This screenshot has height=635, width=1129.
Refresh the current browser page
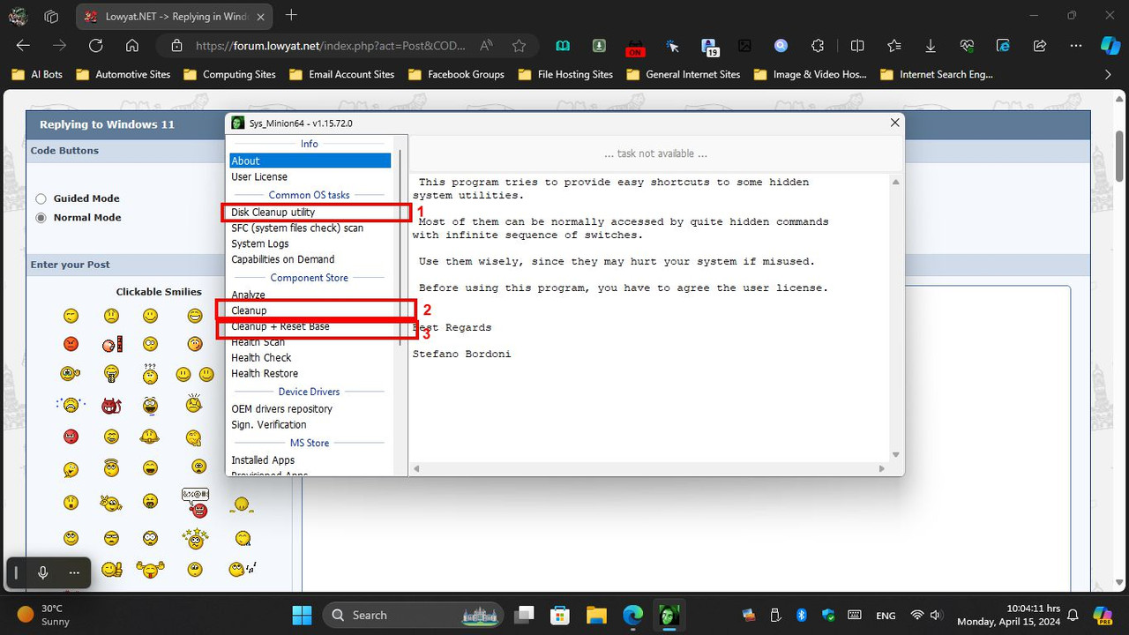click(95, 46)
